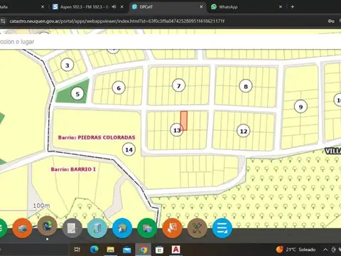Image resolution: width=341 pixels, height=256 pixels.
Task: Click the 100m scale bar label
Action: click(x=41, y=206)
